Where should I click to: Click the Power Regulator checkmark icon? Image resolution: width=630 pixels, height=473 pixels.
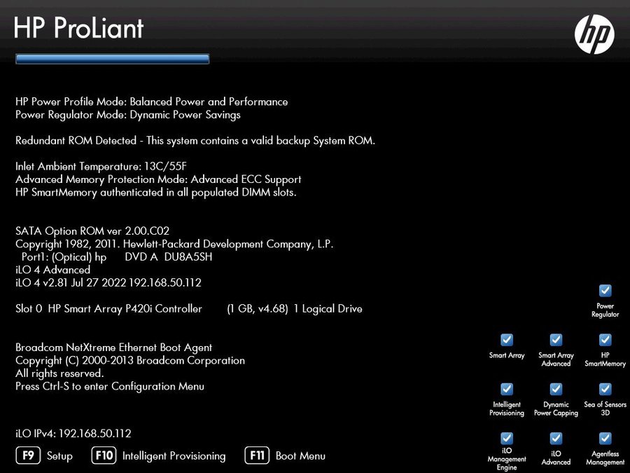(605, 291)
